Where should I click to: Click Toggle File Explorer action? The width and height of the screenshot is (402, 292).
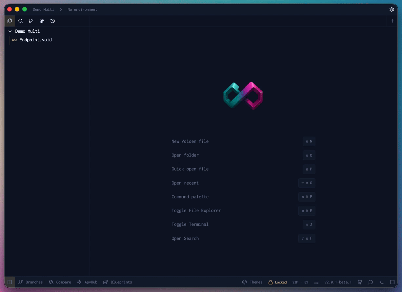196,210
